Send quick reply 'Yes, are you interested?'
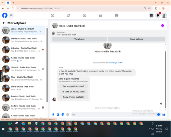 tap(74, 86)
